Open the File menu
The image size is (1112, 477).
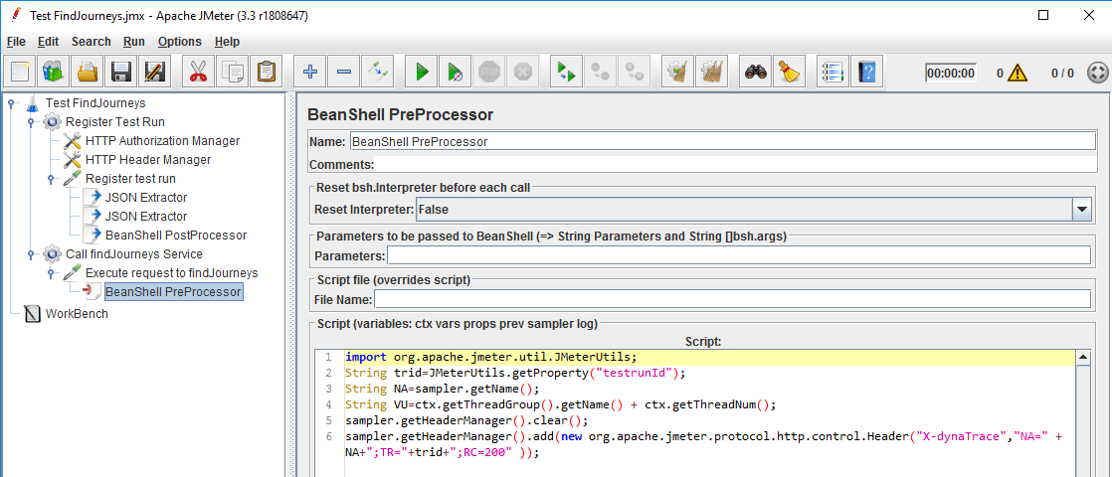pos(16,42)
